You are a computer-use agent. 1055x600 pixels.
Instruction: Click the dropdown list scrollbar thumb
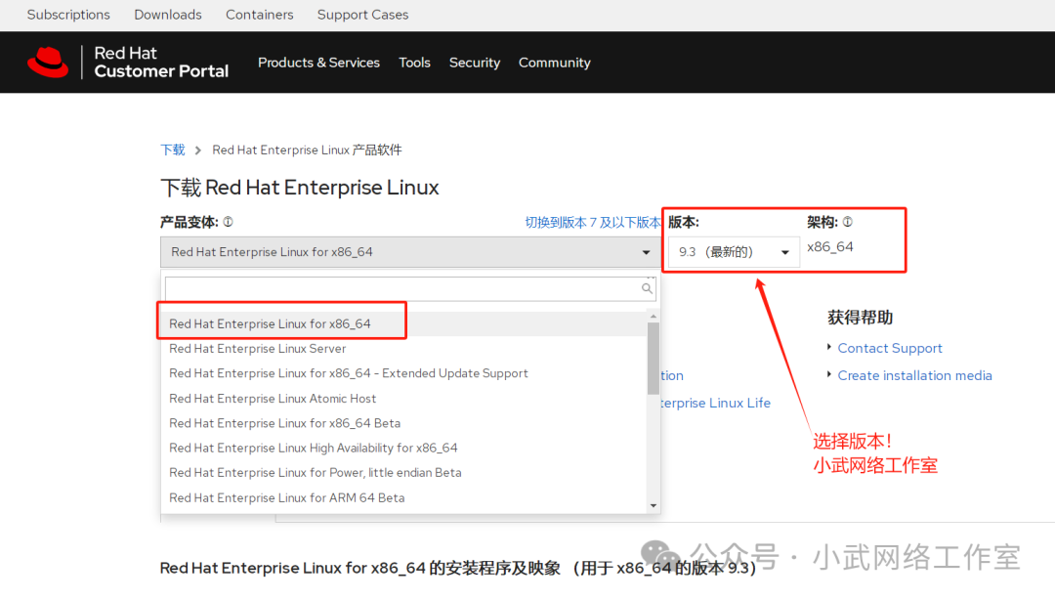(654, 359)
